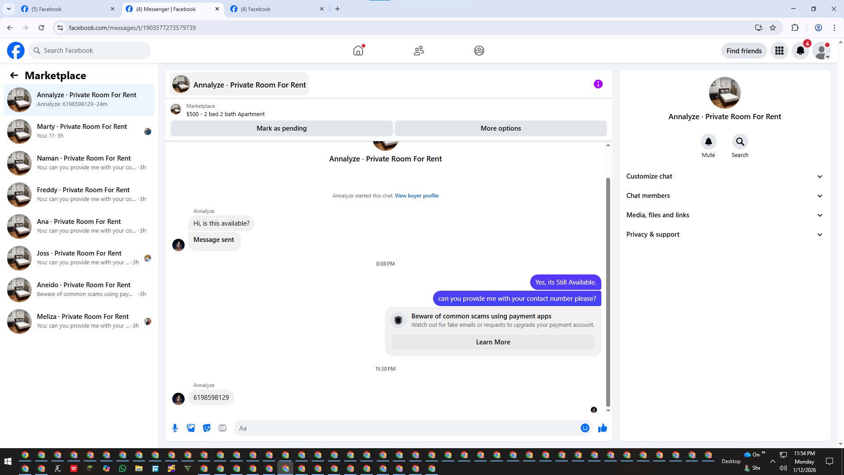Click the microphone voice clip icon

(x=175, y=428)
